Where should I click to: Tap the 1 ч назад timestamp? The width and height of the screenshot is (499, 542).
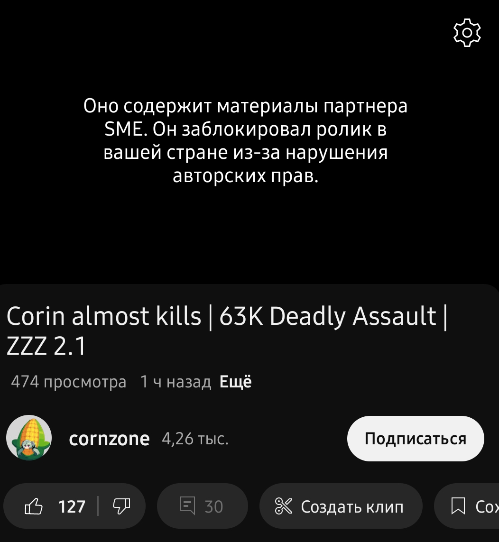pyautogui.click(x=176, y=382)
